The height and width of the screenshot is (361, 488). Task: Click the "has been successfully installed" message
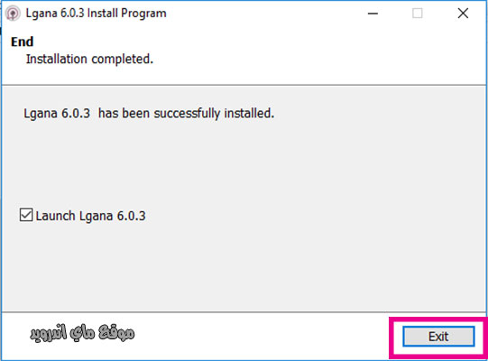(x=186, y=114)
